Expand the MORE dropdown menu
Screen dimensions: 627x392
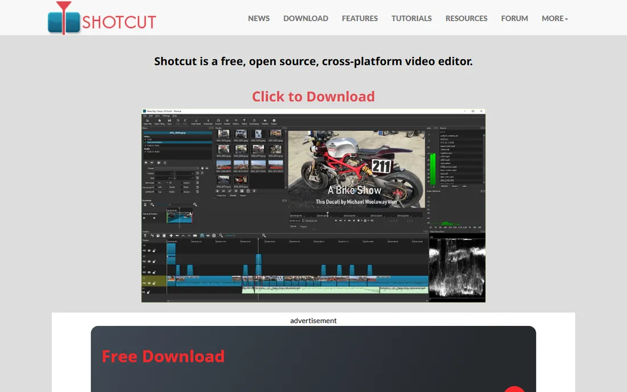point(555,18)
